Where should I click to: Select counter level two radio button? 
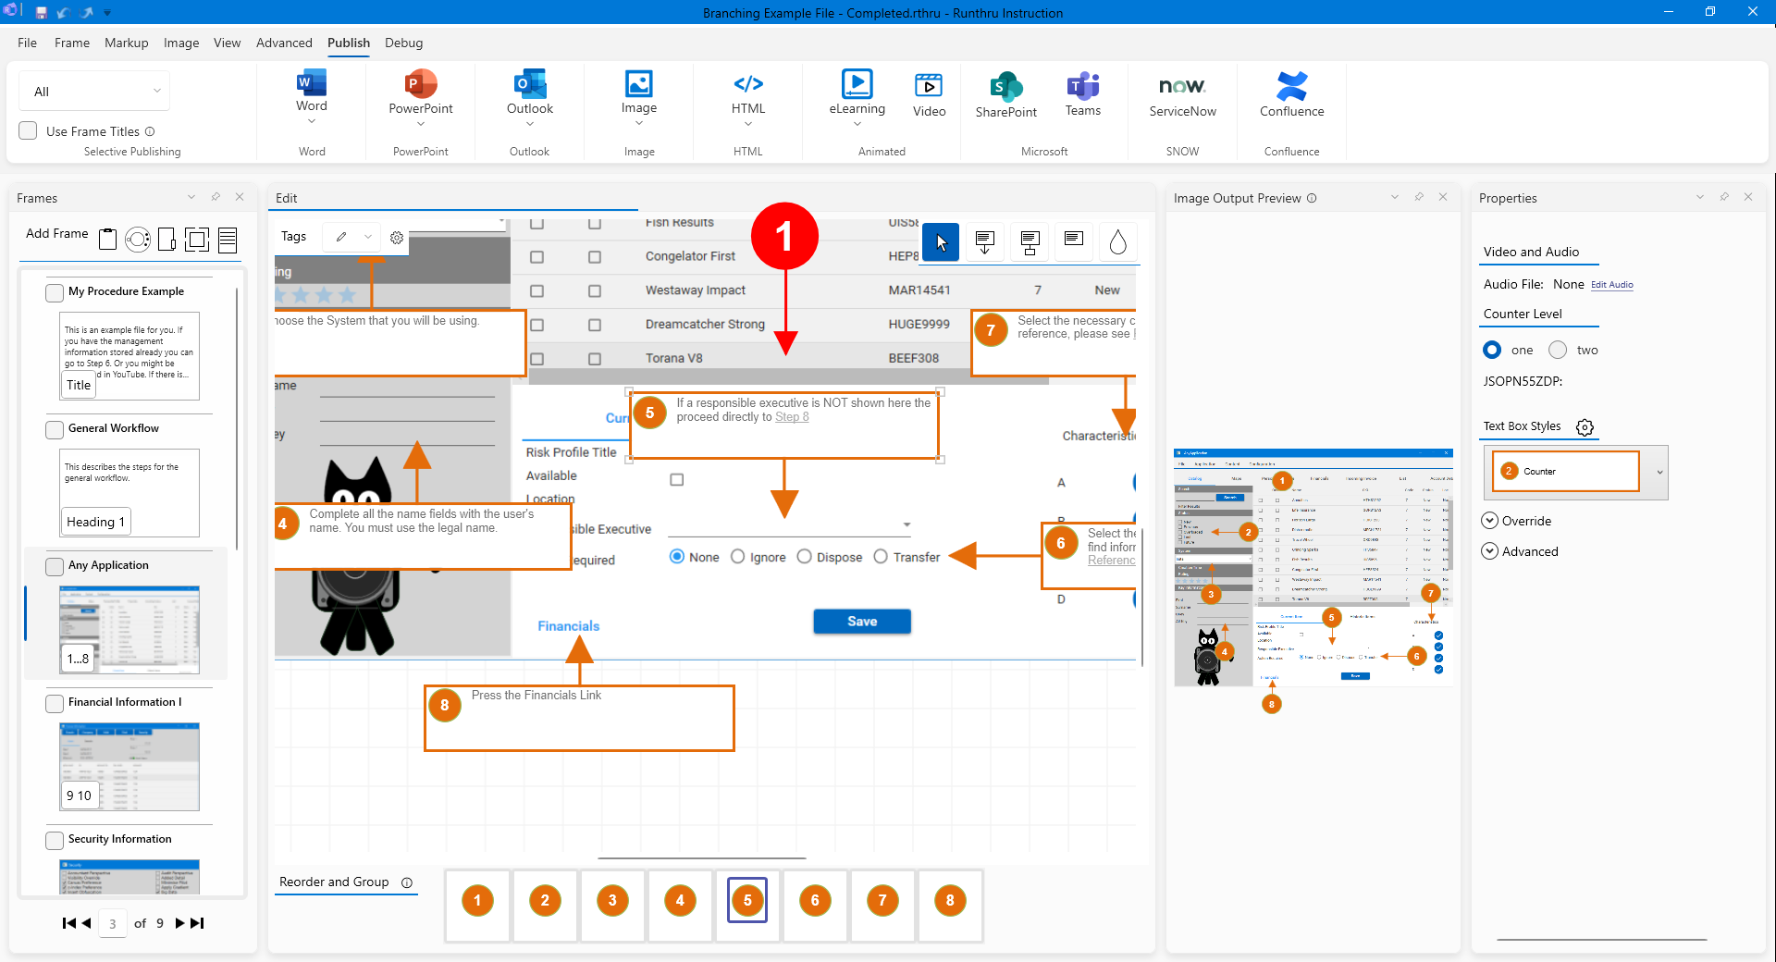[1559, 350]
